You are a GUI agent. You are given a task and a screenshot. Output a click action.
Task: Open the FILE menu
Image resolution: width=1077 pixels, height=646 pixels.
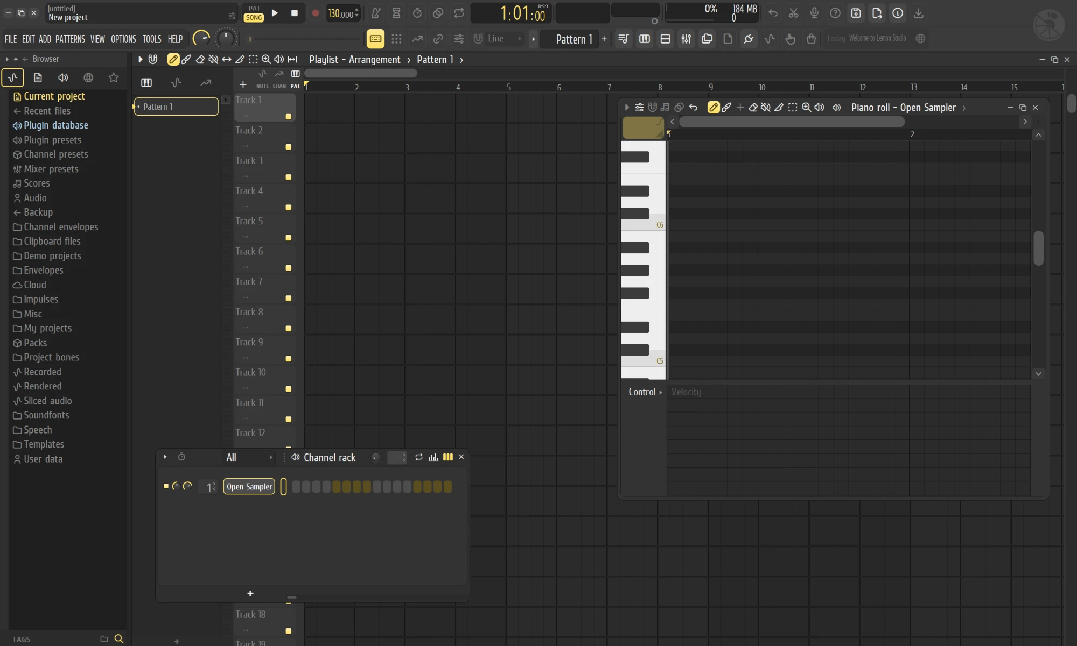tap(11, 39)
